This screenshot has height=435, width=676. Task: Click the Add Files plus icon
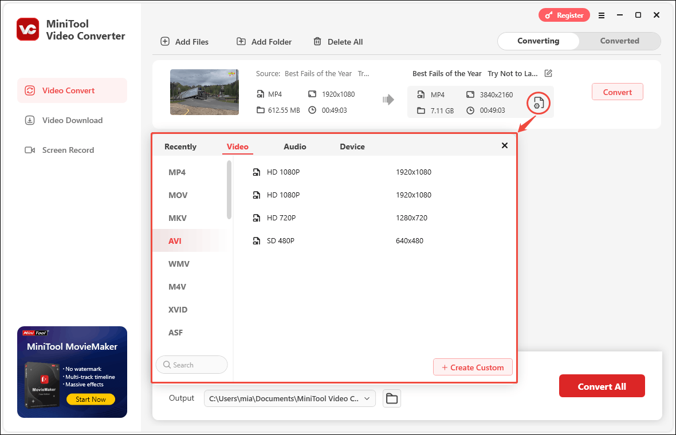pos(164,41)
